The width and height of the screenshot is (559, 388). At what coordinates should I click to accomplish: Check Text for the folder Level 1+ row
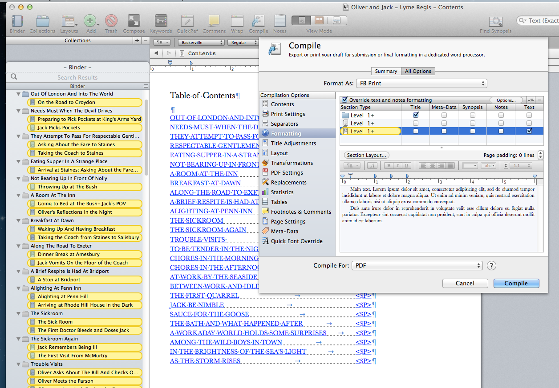pos(529,116)
